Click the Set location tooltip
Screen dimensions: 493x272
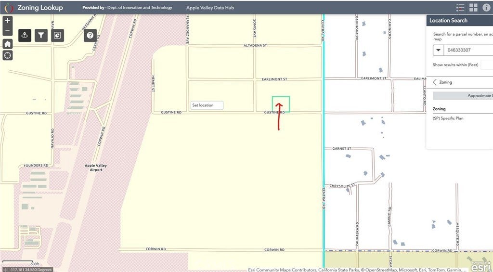(x=207, y=105)
